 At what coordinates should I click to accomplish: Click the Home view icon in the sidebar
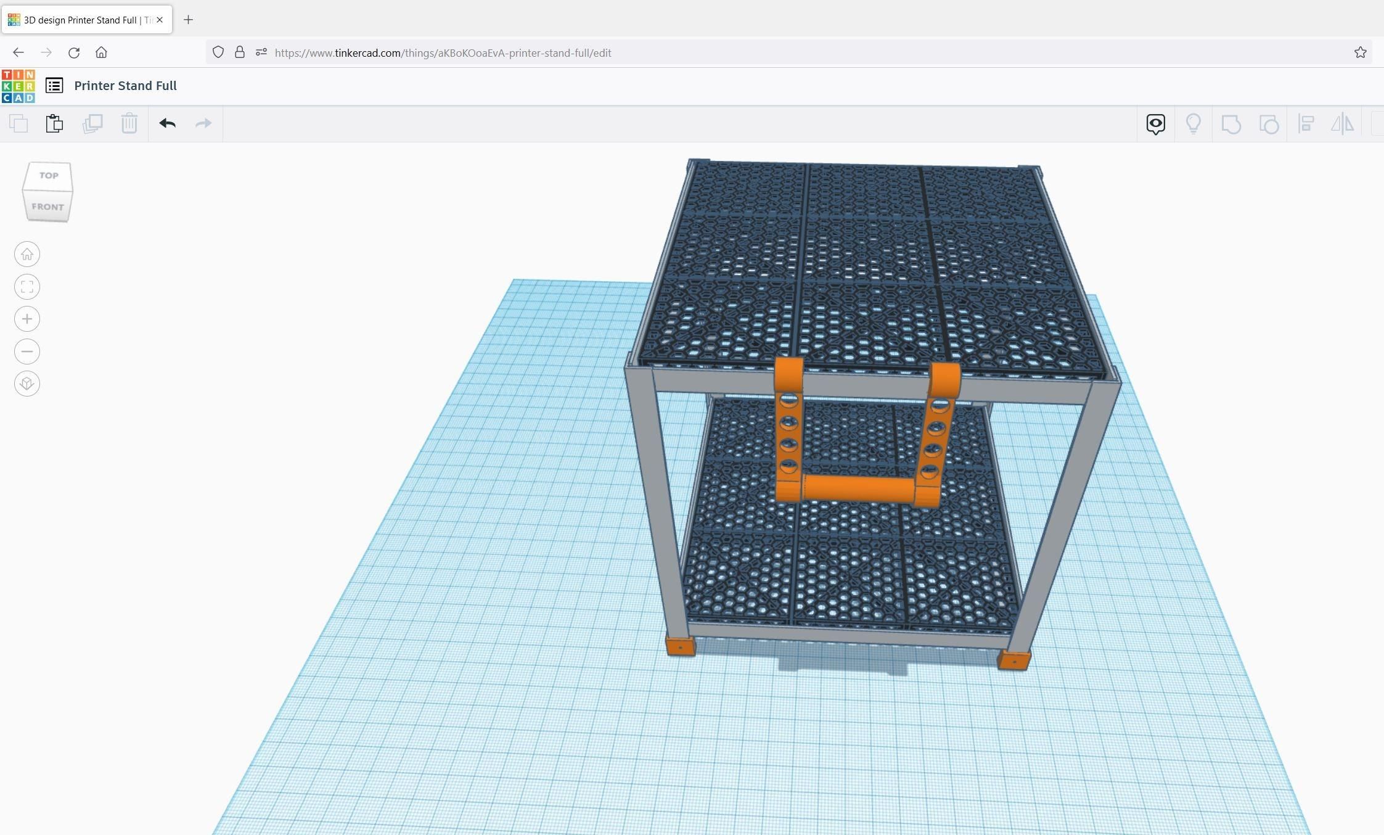point(27,253)
